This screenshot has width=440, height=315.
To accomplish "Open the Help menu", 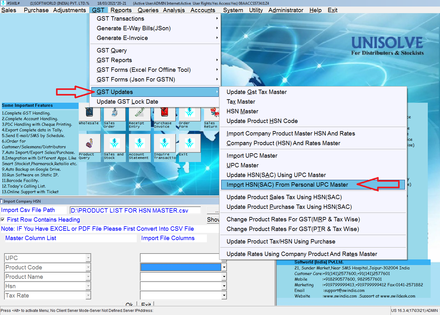I will tap(315, 10).
